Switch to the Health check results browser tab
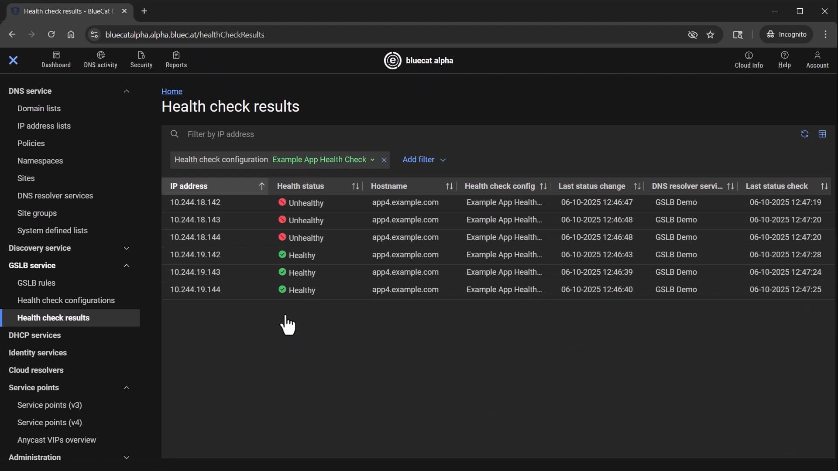 (65, 11)
